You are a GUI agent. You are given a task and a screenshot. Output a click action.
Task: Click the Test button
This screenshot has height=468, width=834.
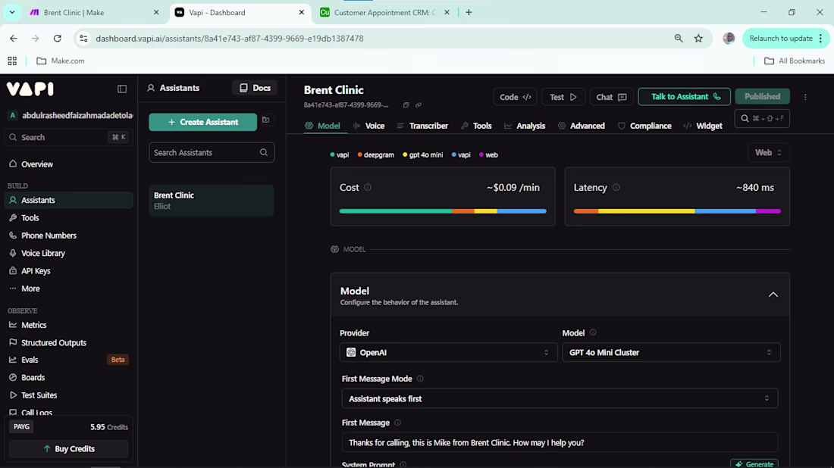tap(563, 97)
